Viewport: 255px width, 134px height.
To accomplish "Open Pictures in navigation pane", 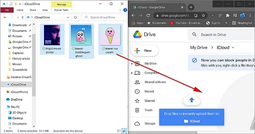I will coord(17,36).
